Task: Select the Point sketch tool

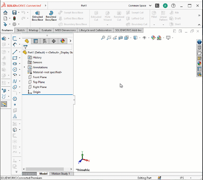Action: (15, 104)
